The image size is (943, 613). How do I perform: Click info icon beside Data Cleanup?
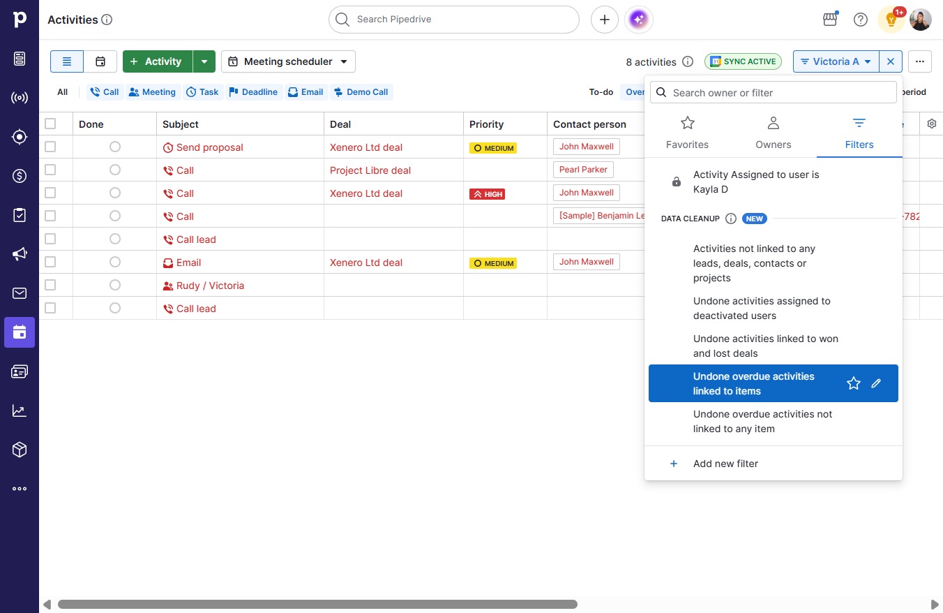731,219
